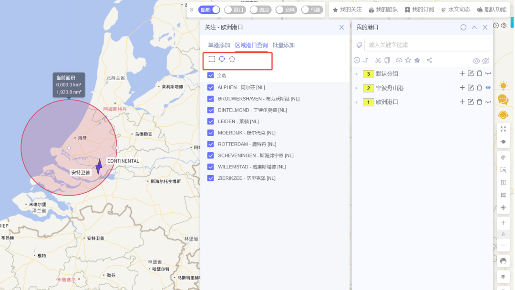Expand the 欧洲港口 tree node
The height and width of the screenshot is (290, 515).
[357, 102]
